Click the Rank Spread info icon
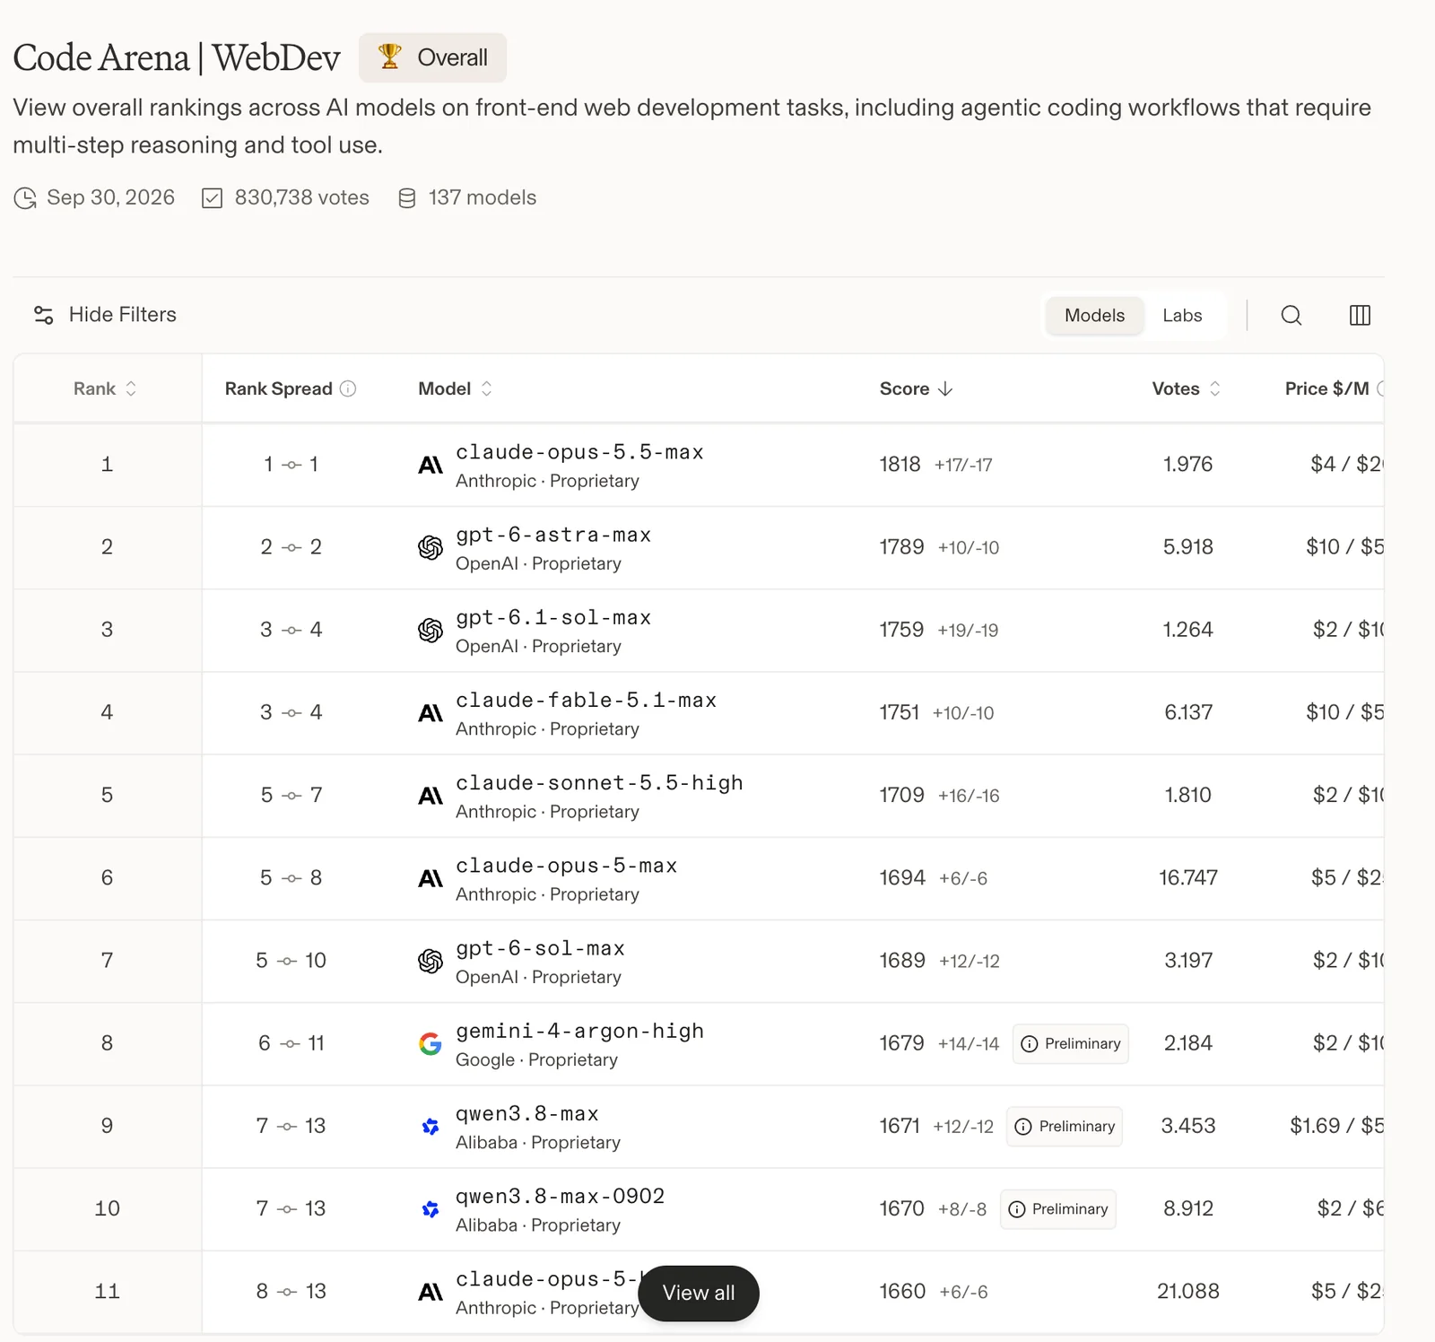1435x1342 pixels. [x=348, y=388]
